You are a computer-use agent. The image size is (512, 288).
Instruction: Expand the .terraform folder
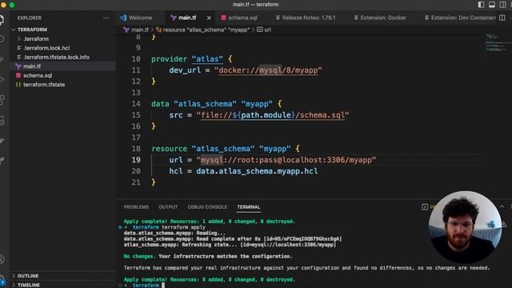coord(36,38)
